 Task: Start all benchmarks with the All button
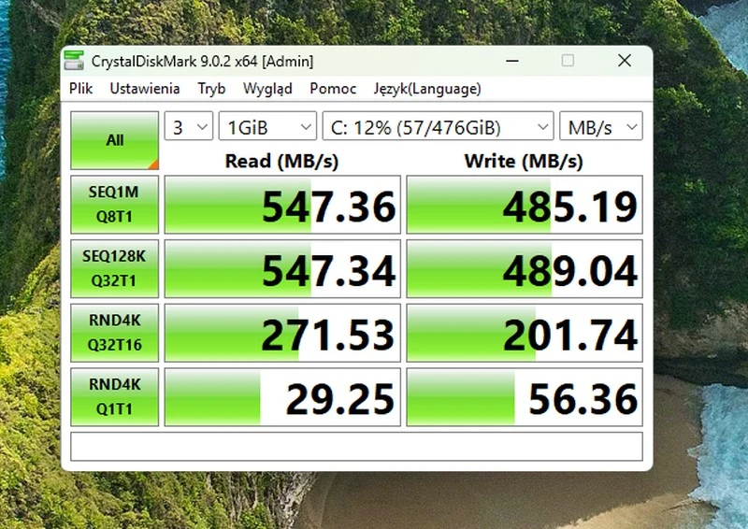coord(115,140)
